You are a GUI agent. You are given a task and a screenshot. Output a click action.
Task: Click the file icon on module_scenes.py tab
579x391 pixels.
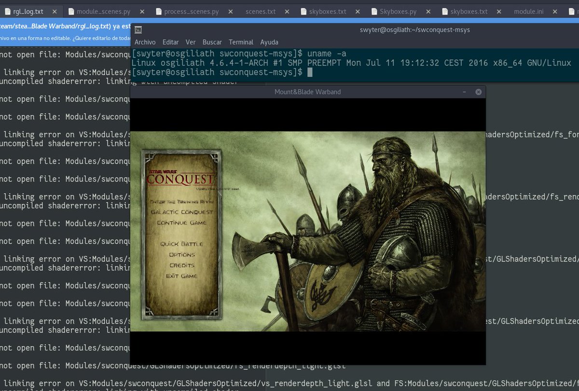tap(71, 11)
